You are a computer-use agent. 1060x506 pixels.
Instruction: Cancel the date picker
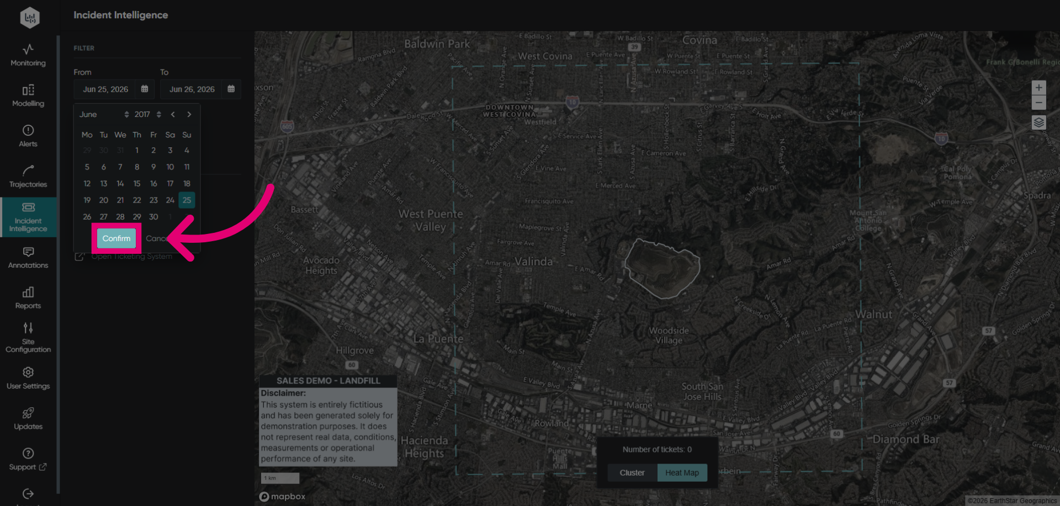click(x=157, y=238)
